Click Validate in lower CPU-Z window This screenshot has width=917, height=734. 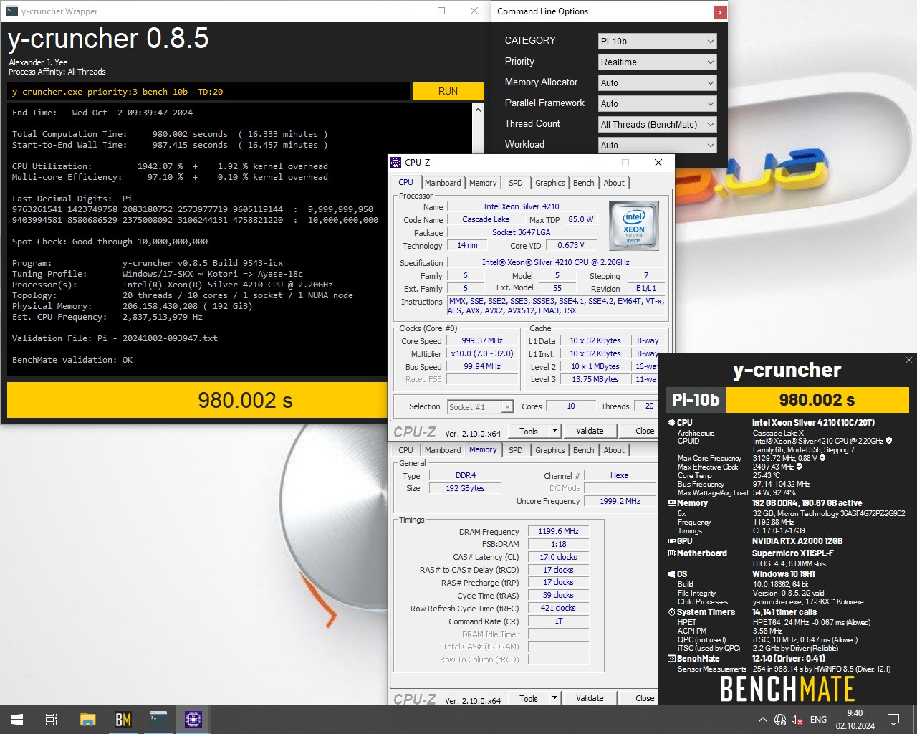click(590, 698)
